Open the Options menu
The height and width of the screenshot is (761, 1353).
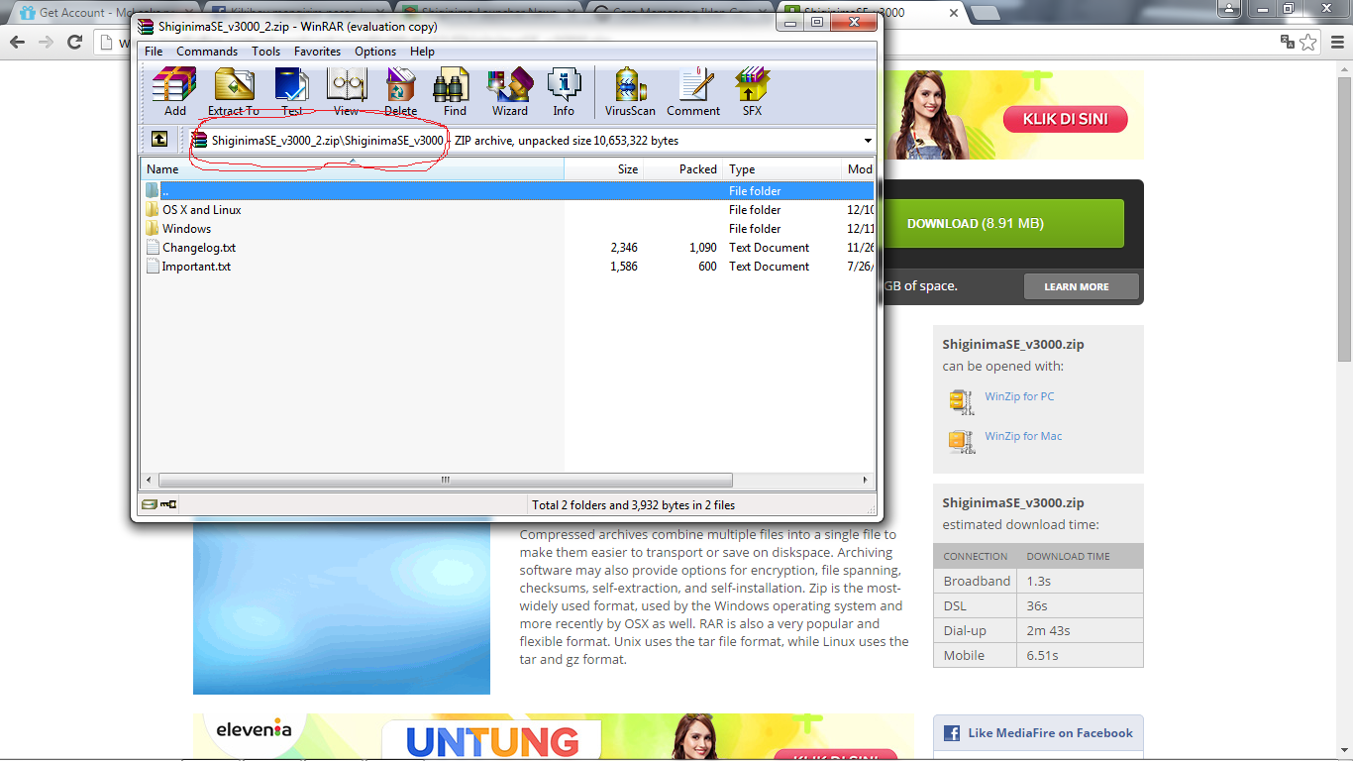[375, 52]
